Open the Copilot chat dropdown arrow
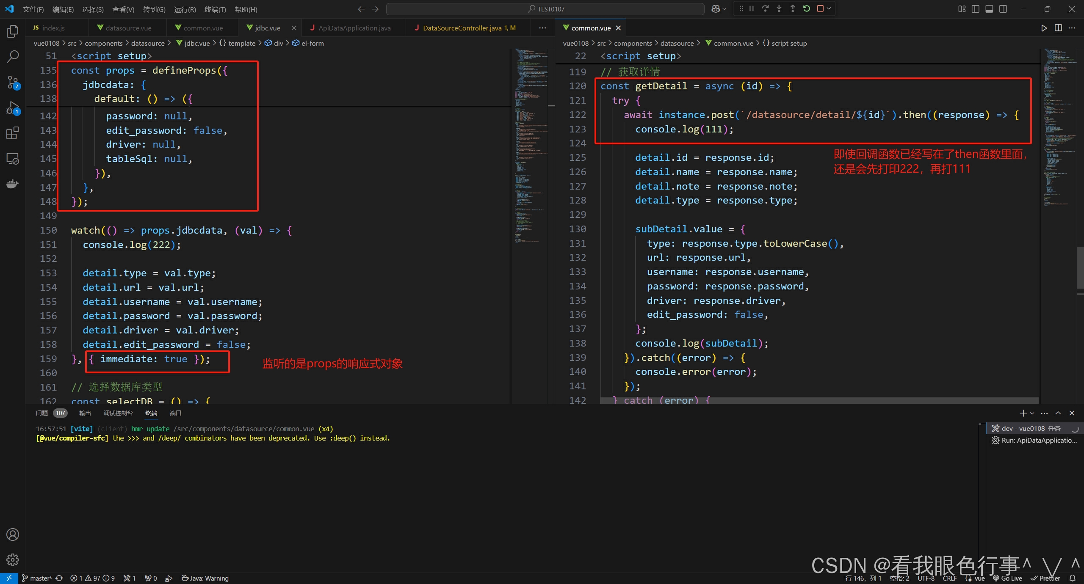The image size is (1084, 584). 724,9
